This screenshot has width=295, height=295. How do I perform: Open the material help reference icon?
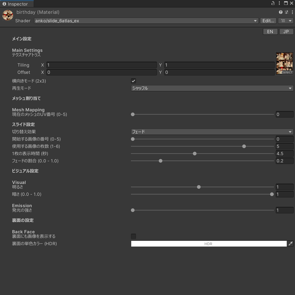[281, 12]
